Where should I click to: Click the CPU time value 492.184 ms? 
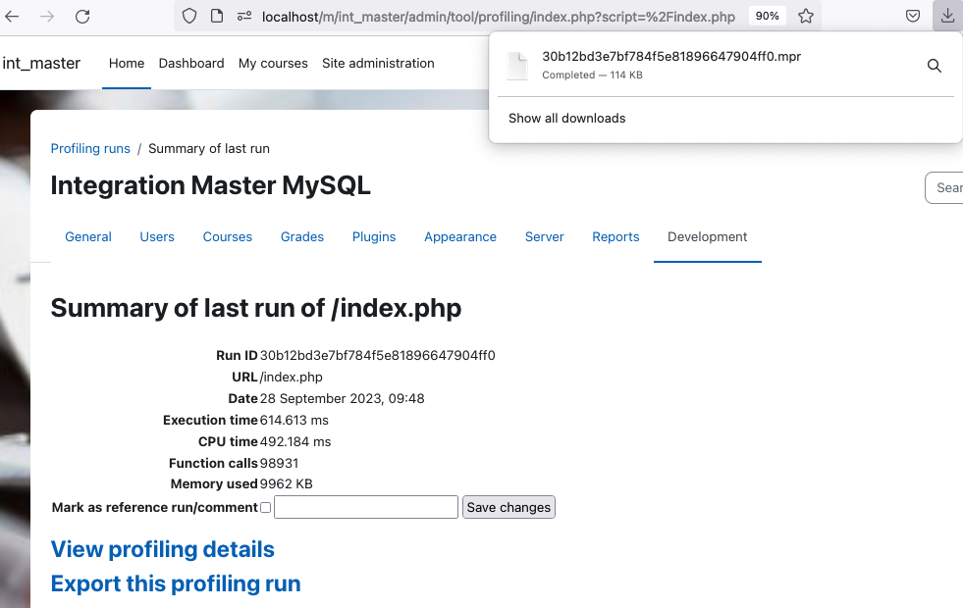295,441
